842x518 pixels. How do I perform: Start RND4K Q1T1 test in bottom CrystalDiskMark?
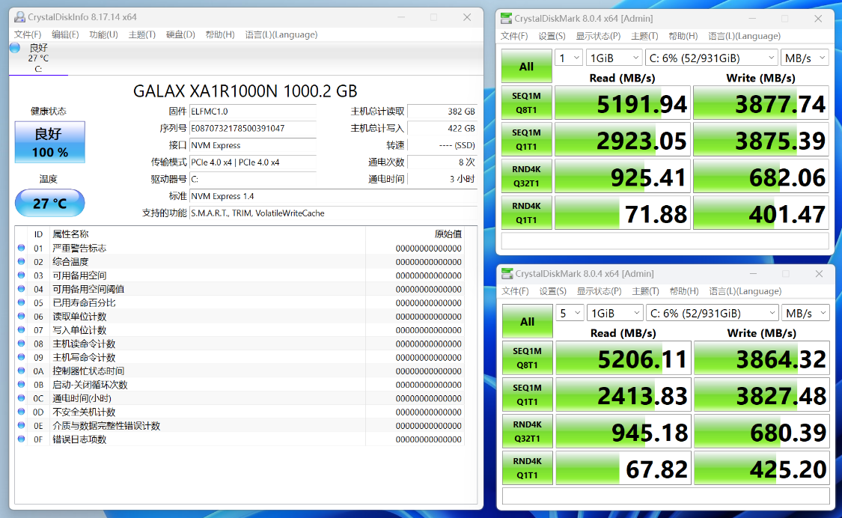click(528, 468)
